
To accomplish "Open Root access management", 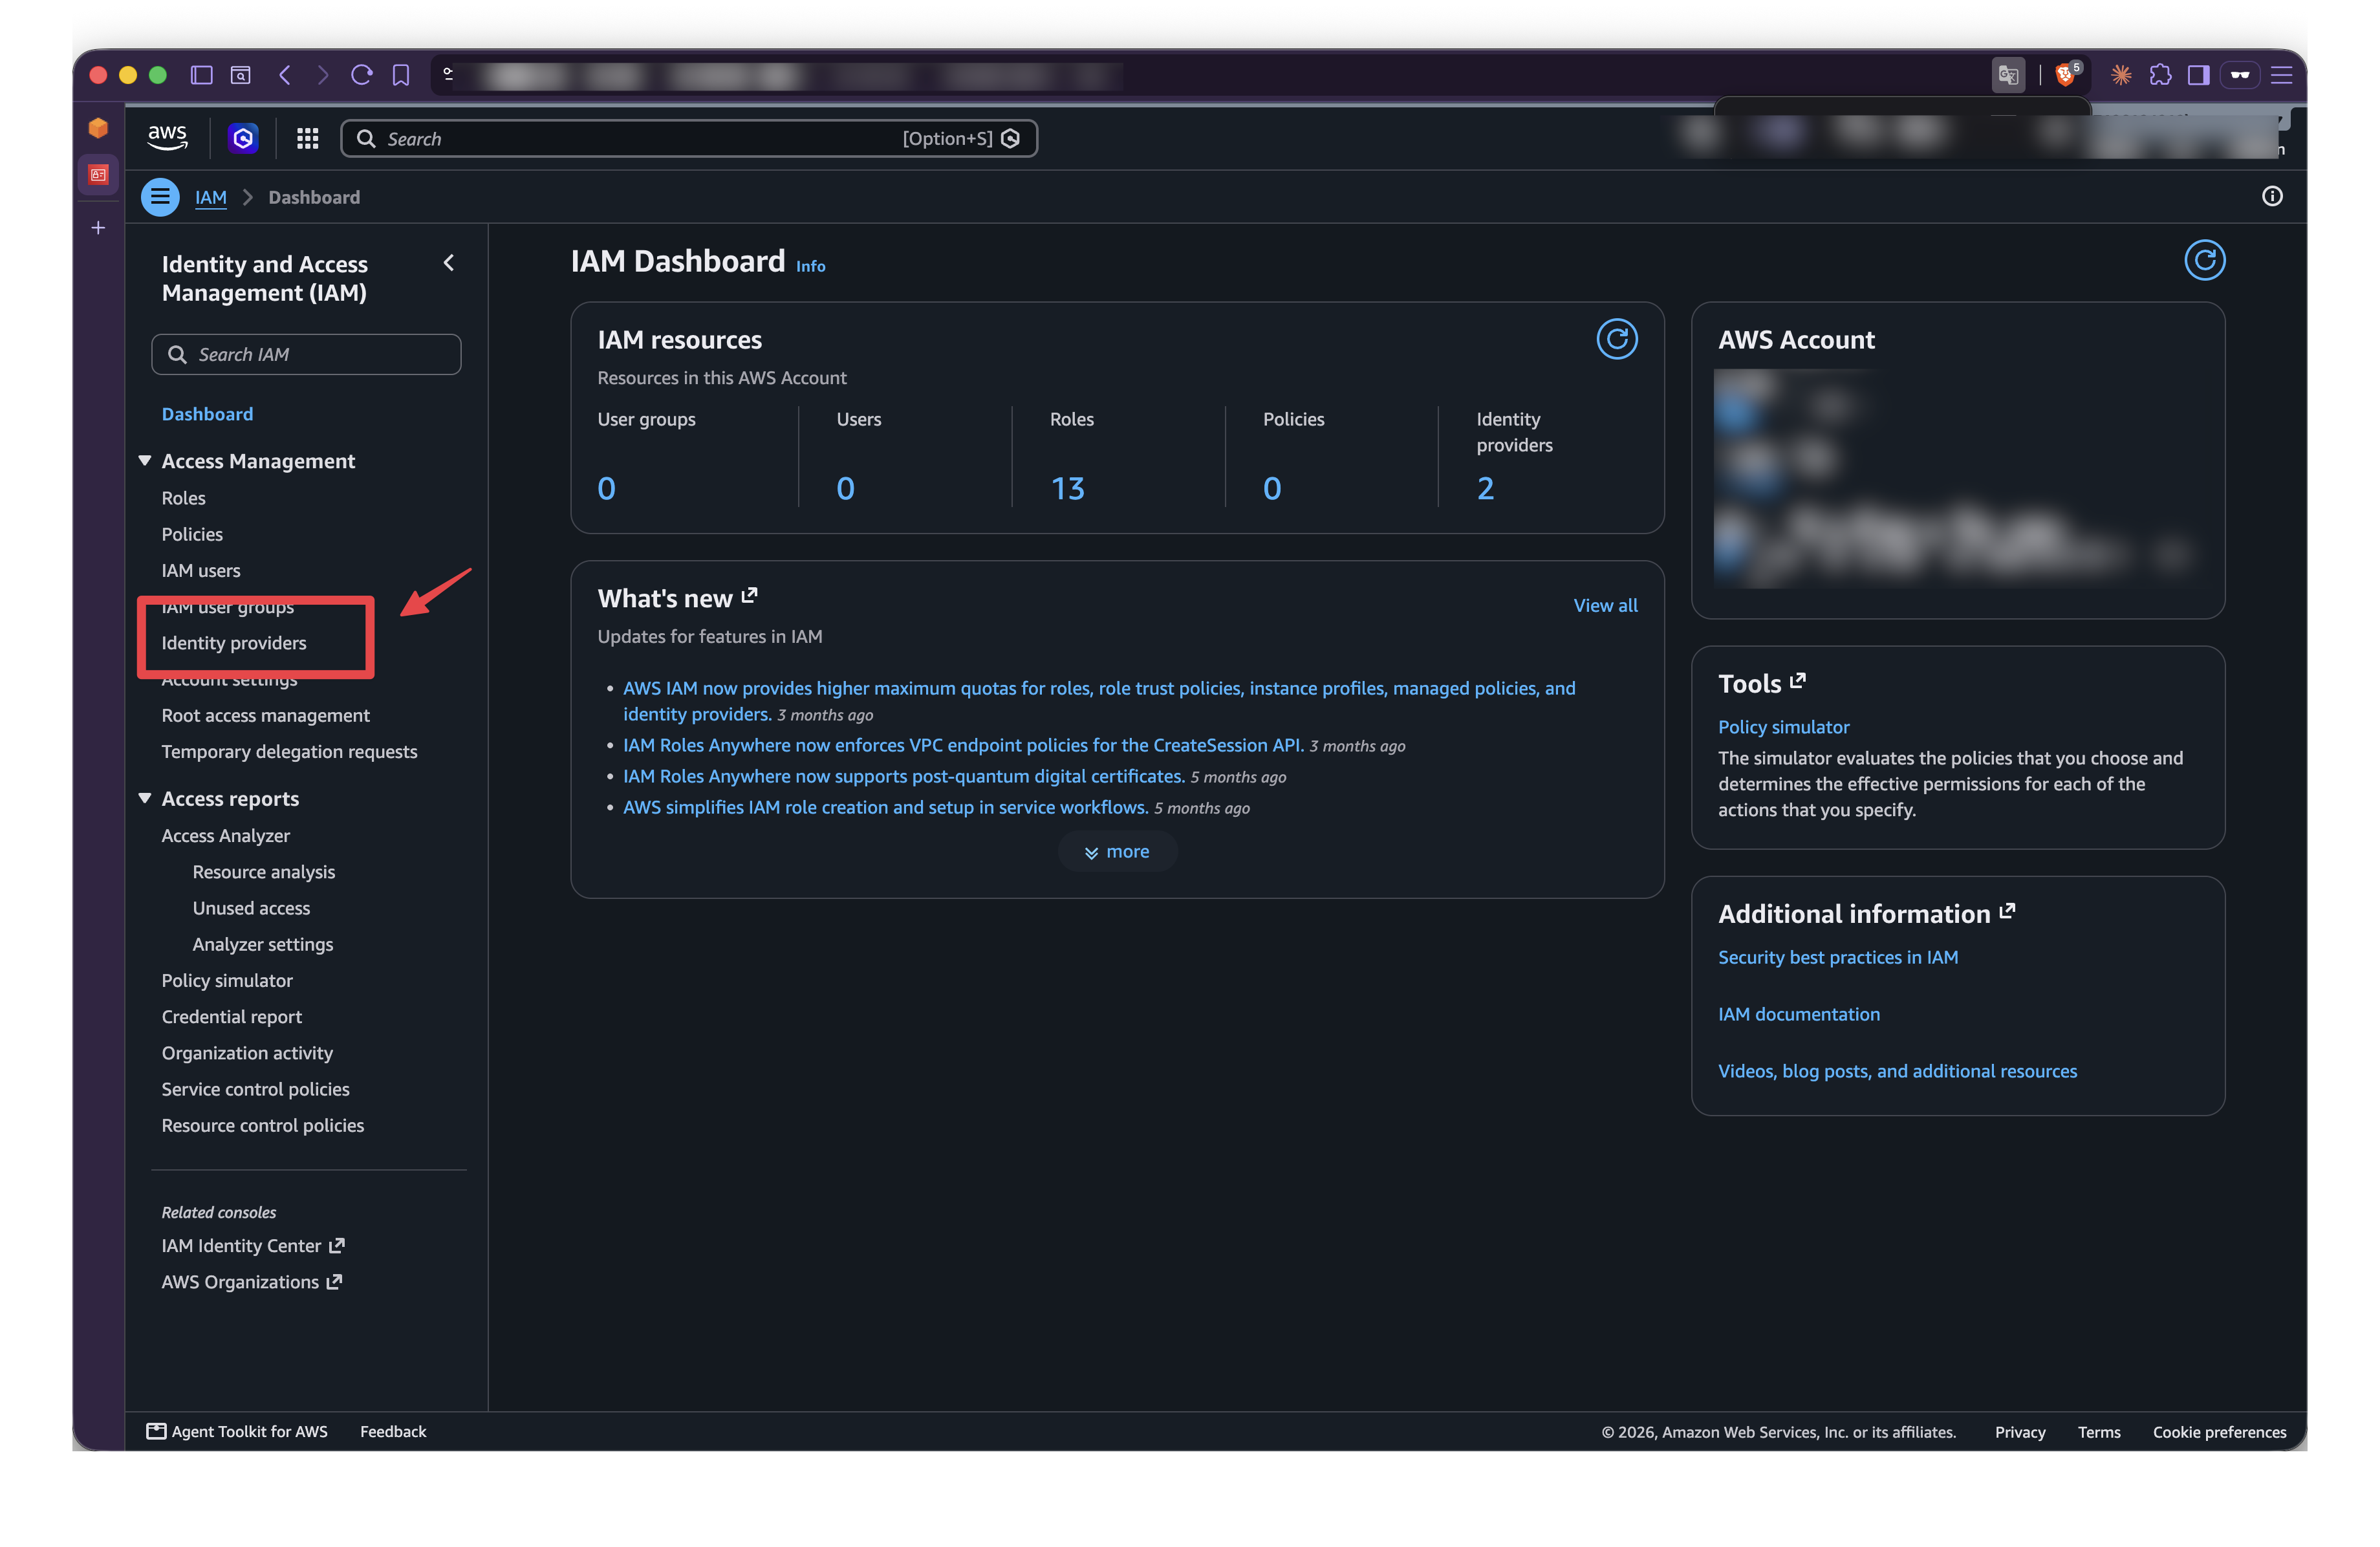I will (x=265, y=715).
